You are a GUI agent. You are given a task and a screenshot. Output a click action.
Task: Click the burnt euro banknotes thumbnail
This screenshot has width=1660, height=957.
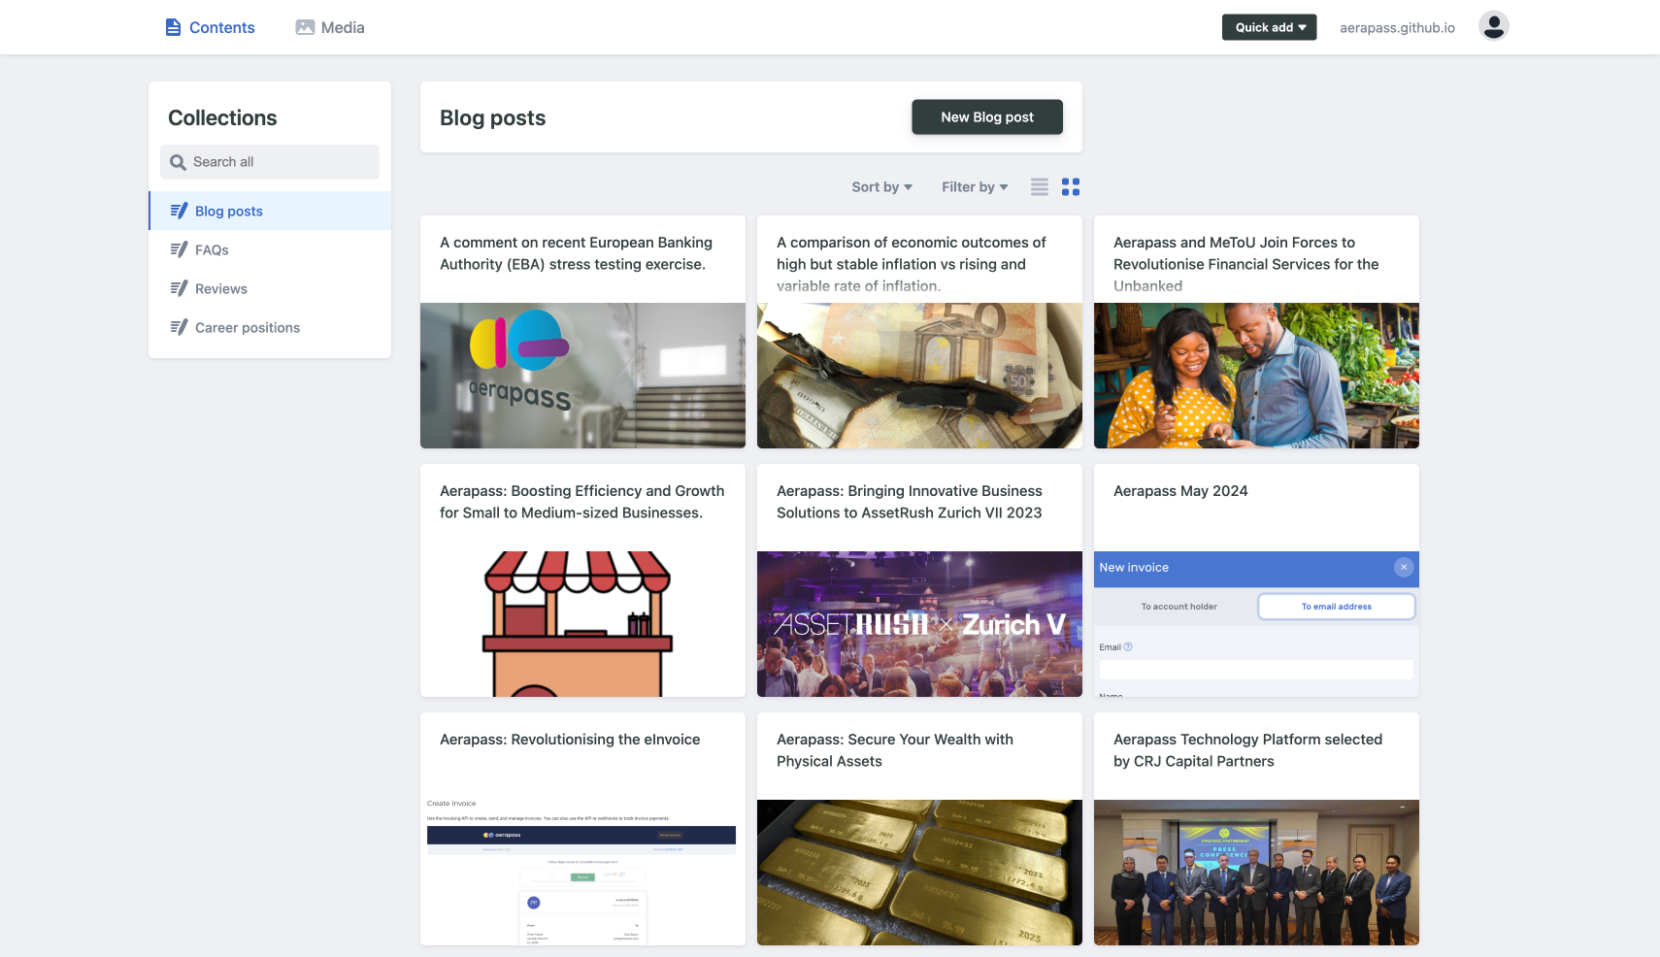[x=919, y=376]
